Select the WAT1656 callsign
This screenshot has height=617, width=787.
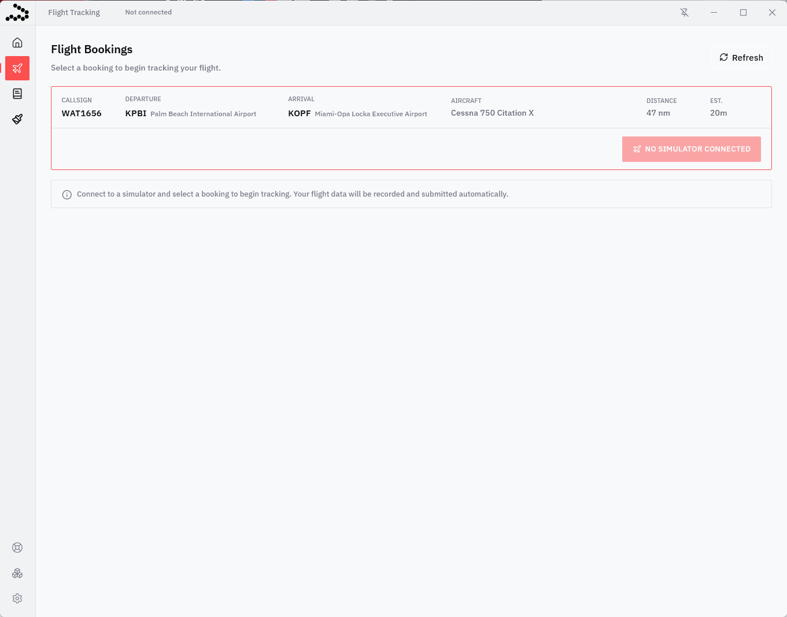82,113
